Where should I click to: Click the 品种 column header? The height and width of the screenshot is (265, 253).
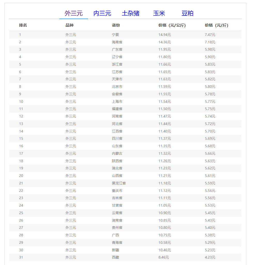pyautogui.click(x=69, y=25)
